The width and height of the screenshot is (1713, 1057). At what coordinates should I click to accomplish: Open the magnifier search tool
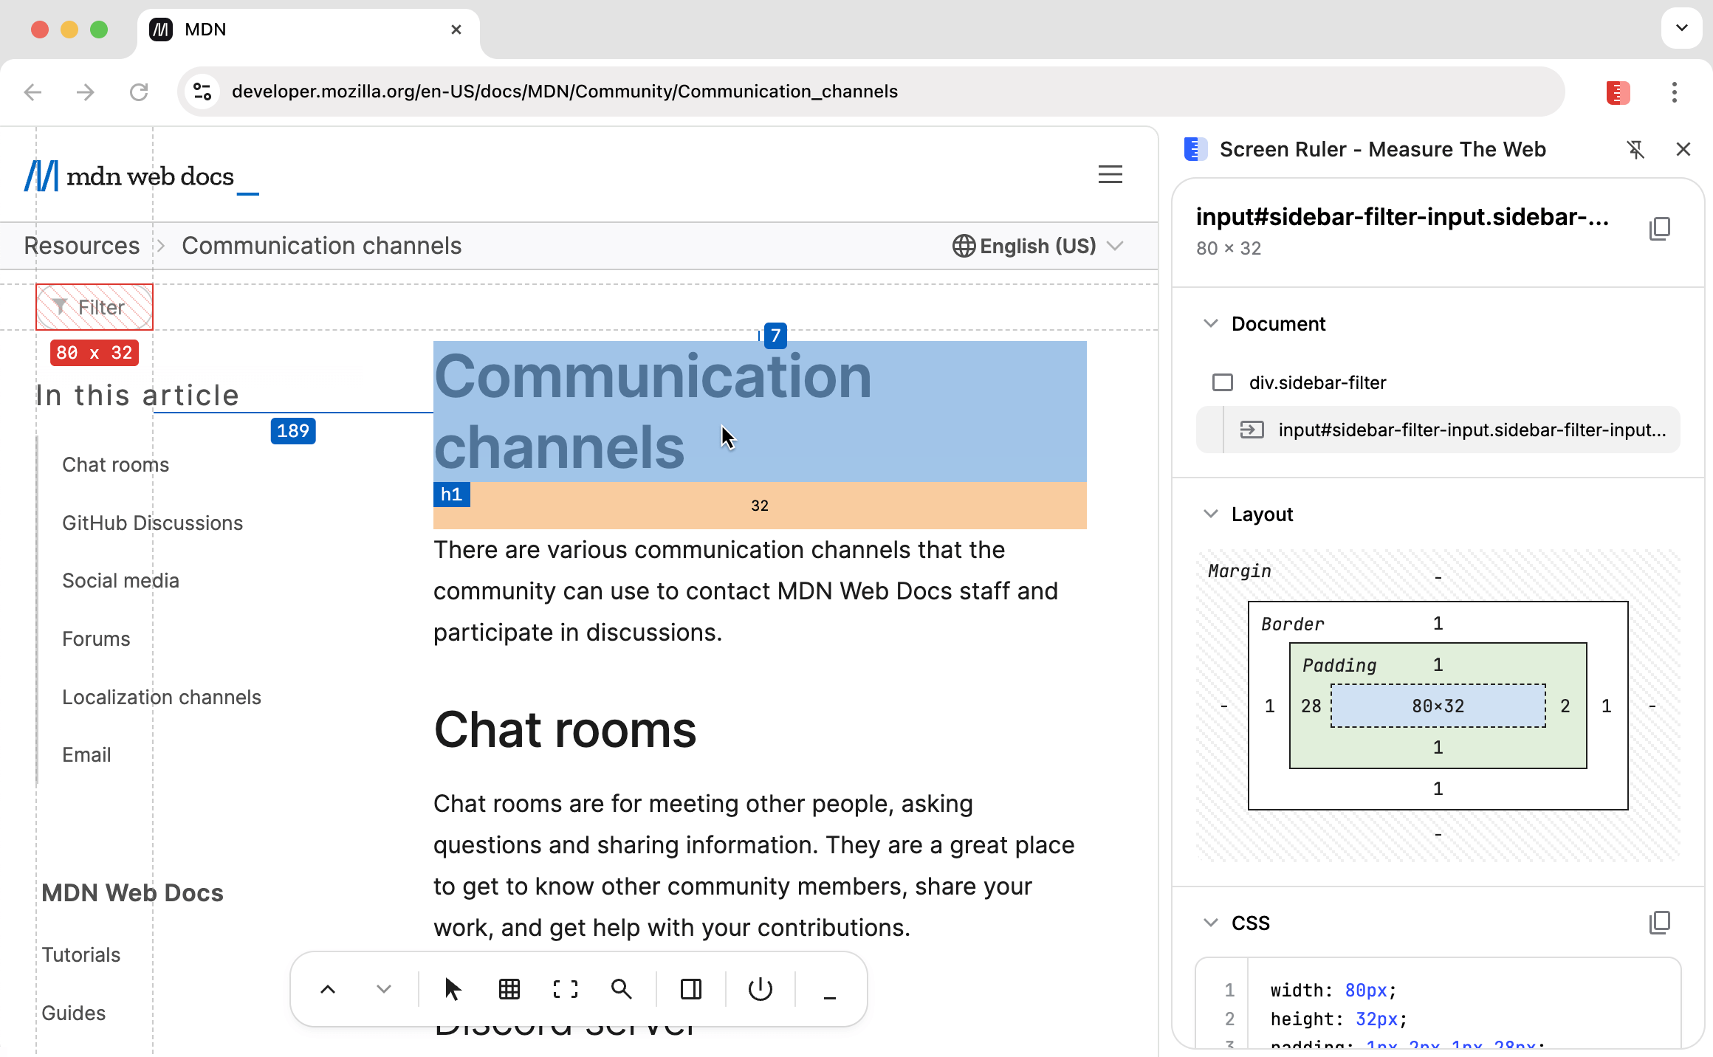[x=622, y=989]
